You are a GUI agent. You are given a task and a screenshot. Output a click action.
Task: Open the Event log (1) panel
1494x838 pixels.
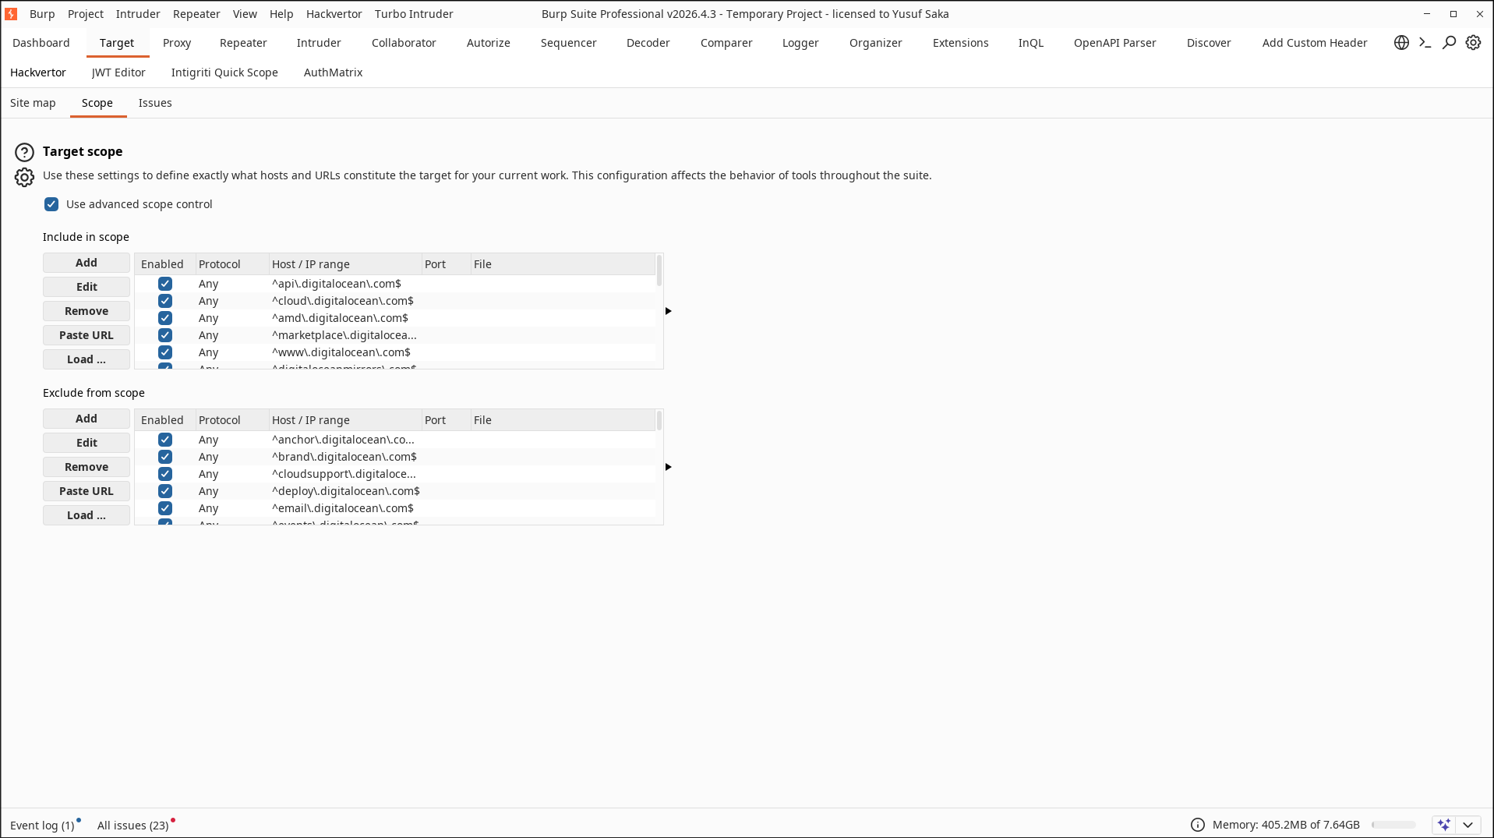[42, 825]
